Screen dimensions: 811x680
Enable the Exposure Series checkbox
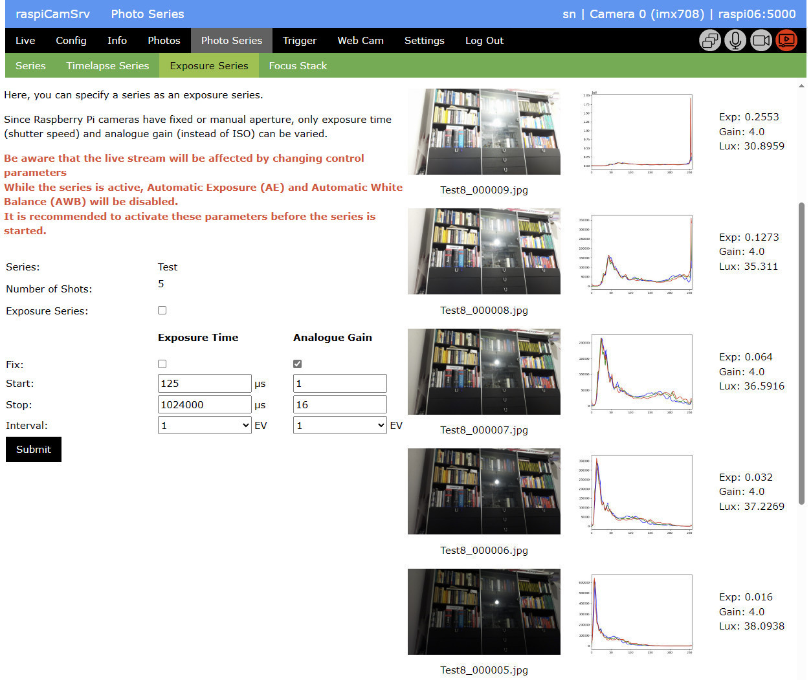pyautogui.click(x=162, y=311)
